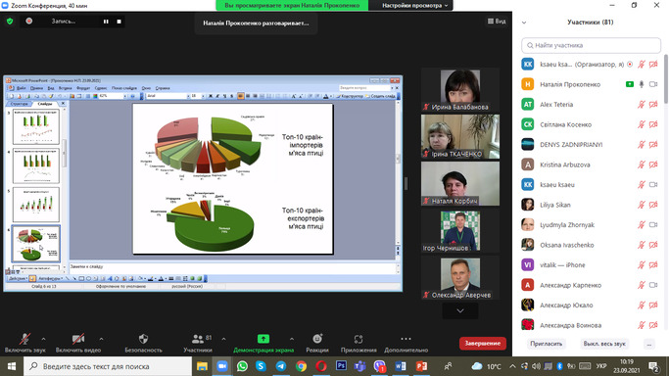The width and height of the screenshot is (669, 376).
Task: Unmute Alex Teteria's microphone icon
Action: [642, 105]
